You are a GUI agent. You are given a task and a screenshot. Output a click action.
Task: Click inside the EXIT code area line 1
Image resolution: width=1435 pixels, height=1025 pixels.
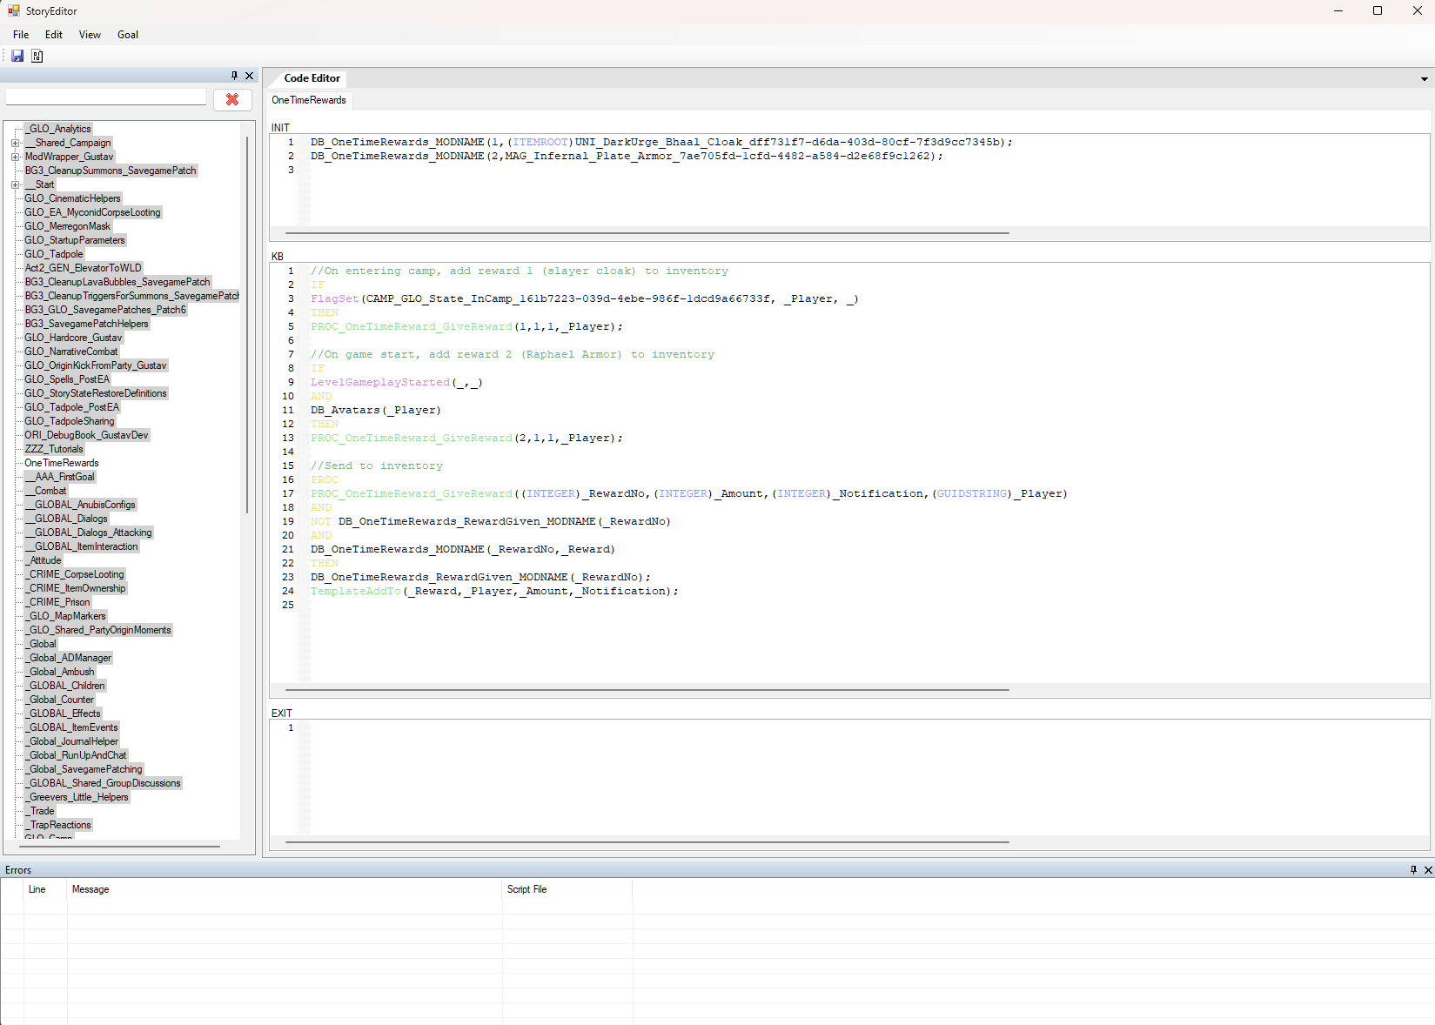coord(868,727)
